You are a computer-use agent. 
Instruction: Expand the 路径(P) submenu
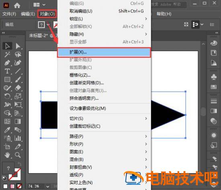coord(146,136)
